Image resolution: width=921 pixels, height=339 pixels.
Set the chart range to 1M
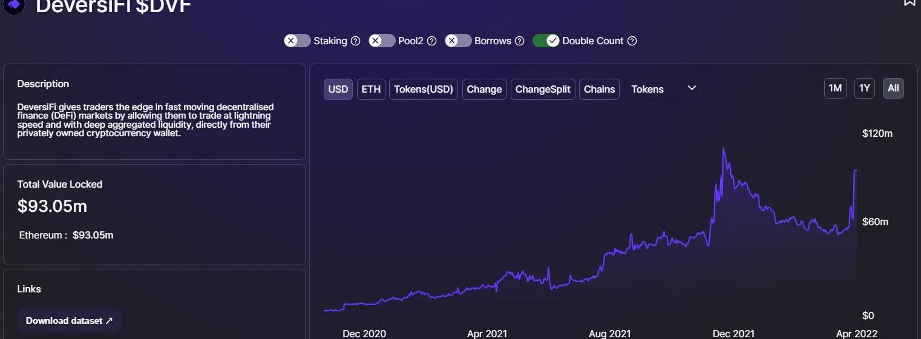tap(835, 88)
